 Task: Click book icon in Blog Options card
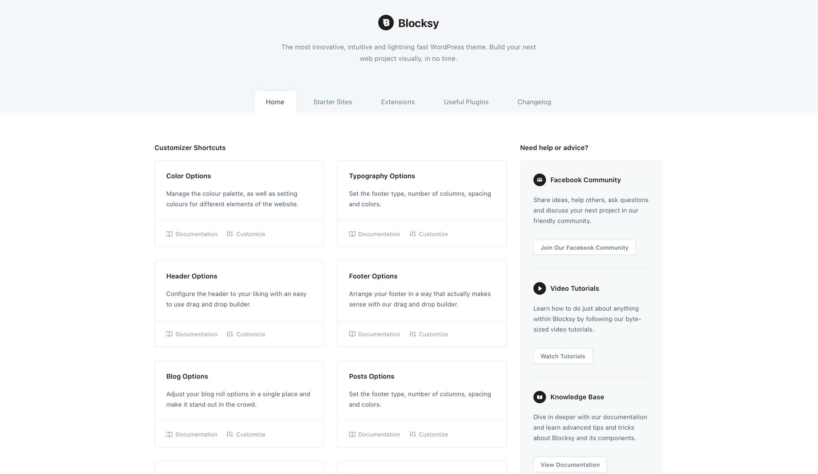click(x=169, y=435)
